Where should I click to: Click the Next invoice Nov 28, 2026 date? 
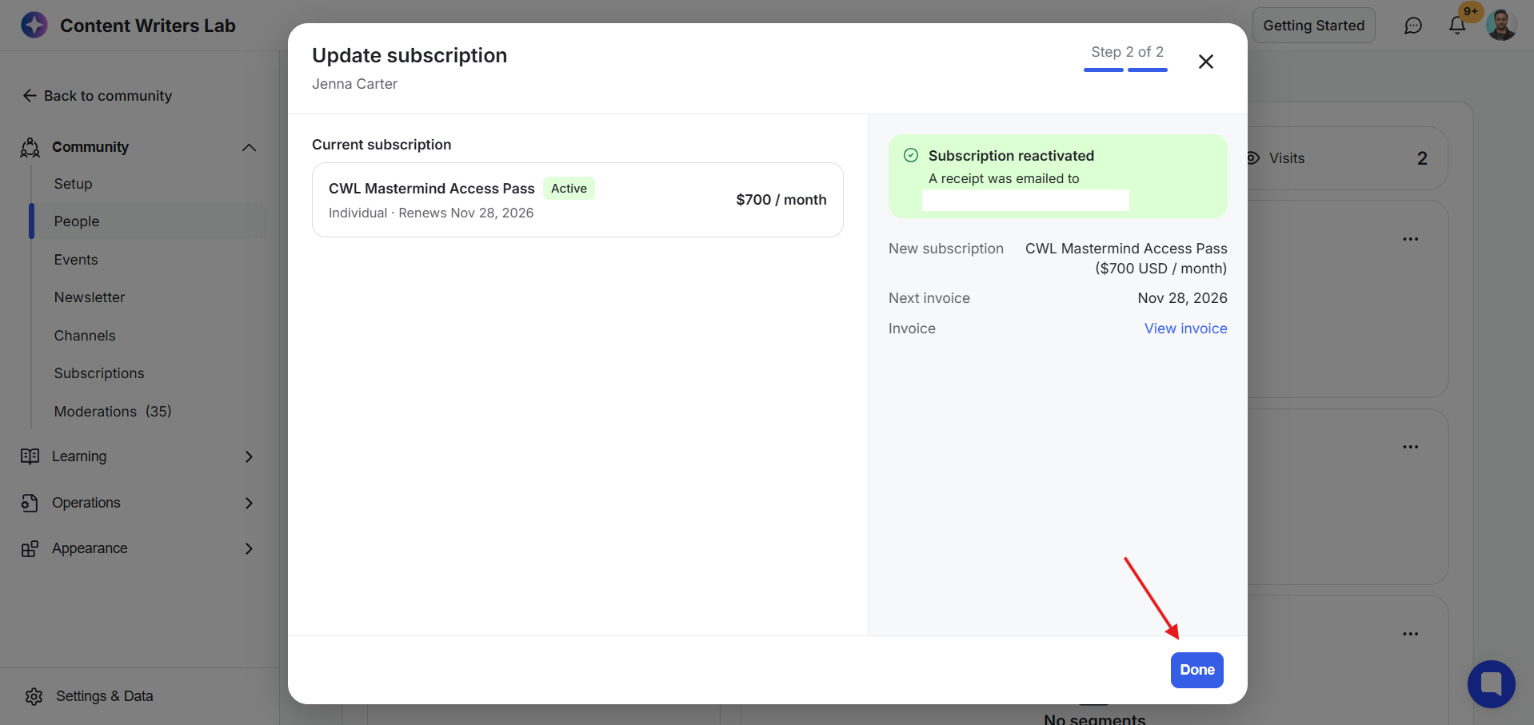1182,298
